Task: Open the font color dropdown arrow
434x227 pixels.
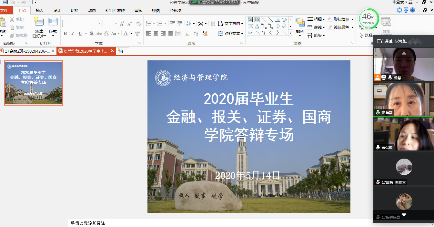Action: click(x=131, y=34)
